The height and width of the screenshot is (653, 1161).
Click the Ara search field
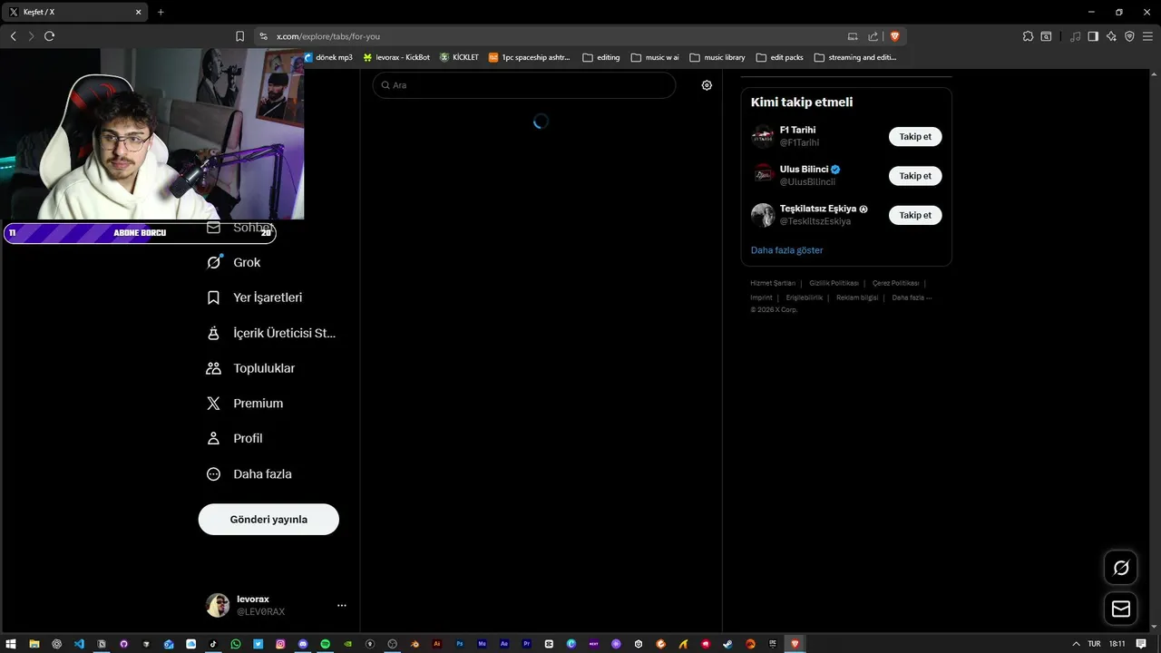pyautogui.click(x=524, y=85)
